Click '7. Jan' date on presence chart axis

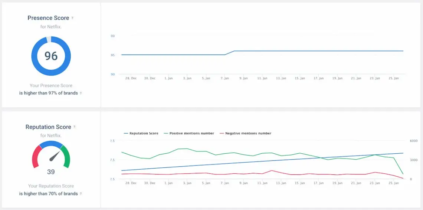point(225,79)
